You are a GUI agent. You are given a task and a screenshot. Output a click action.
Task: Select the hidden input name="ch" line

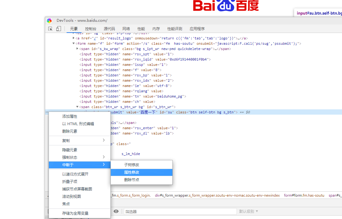coord(117,102)
